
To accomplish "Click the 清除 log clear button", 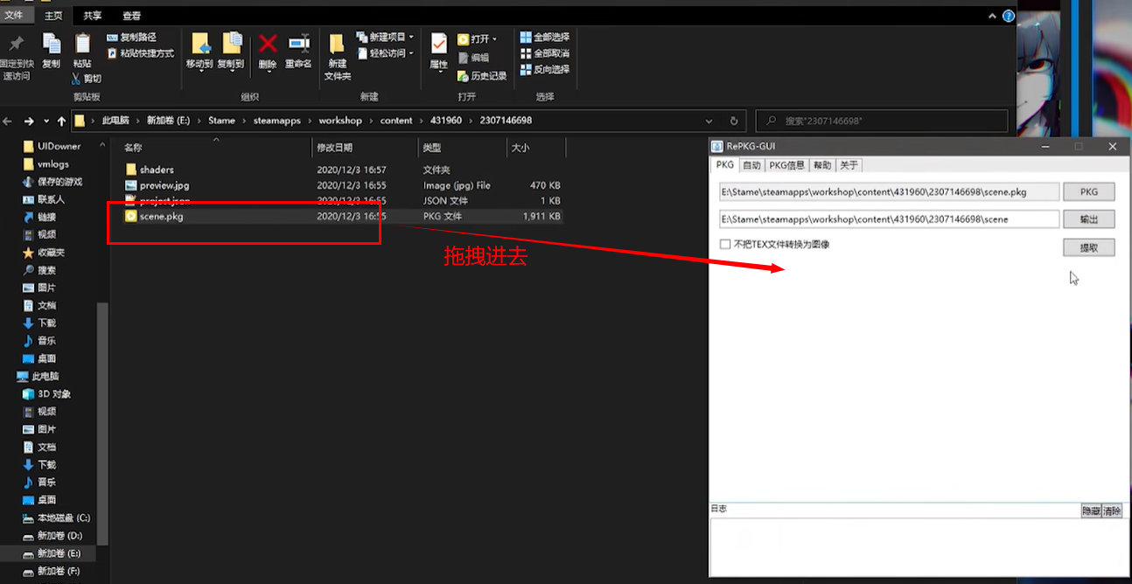I will pyautogui.click(x=1111, y=511).
